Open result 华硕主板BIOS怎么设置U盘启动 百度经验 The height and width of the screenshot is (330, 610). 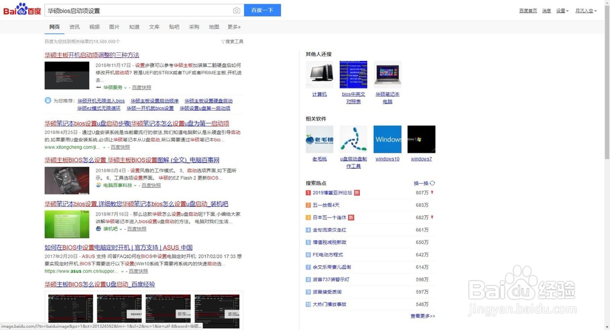coord(99,284)
